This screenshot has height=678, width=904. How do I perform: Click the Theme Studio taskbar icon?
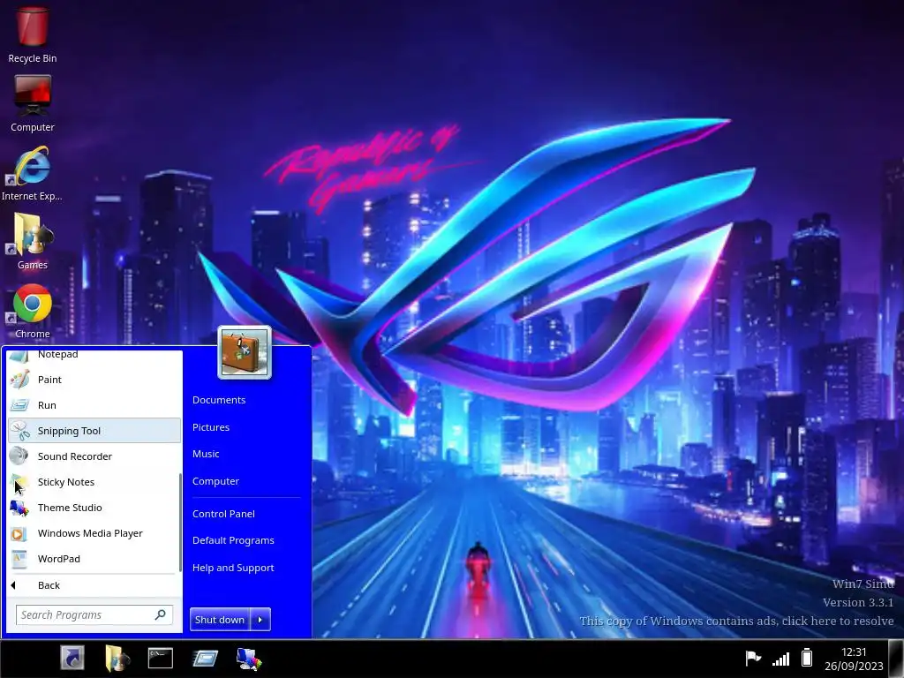tap(249, 659)
